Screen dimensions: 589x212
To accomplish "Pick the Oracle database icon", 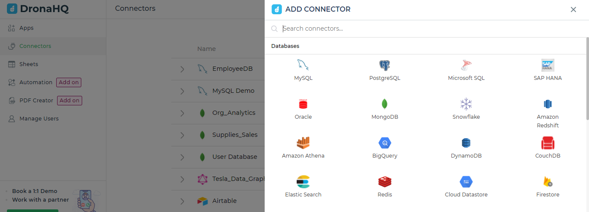I will (x=303, y=104).
